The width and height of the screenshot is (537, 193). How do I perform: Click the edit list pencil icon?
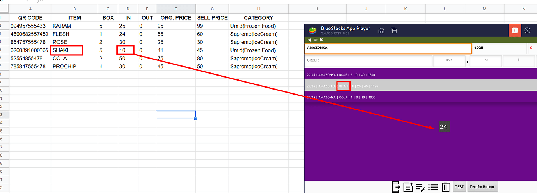421,187
